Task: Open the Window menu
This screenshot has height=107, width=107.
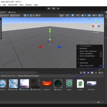Action: (29, 5)
